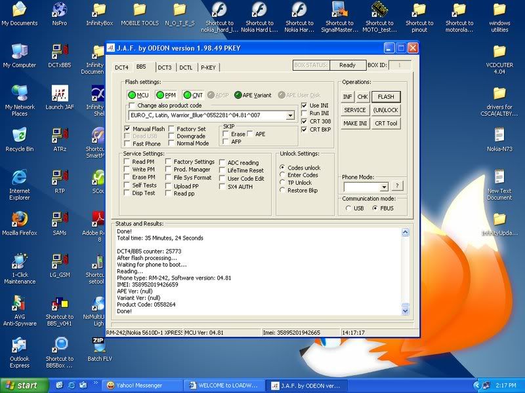Uncheck the Manual Flash checkbox

click(127, 128)
